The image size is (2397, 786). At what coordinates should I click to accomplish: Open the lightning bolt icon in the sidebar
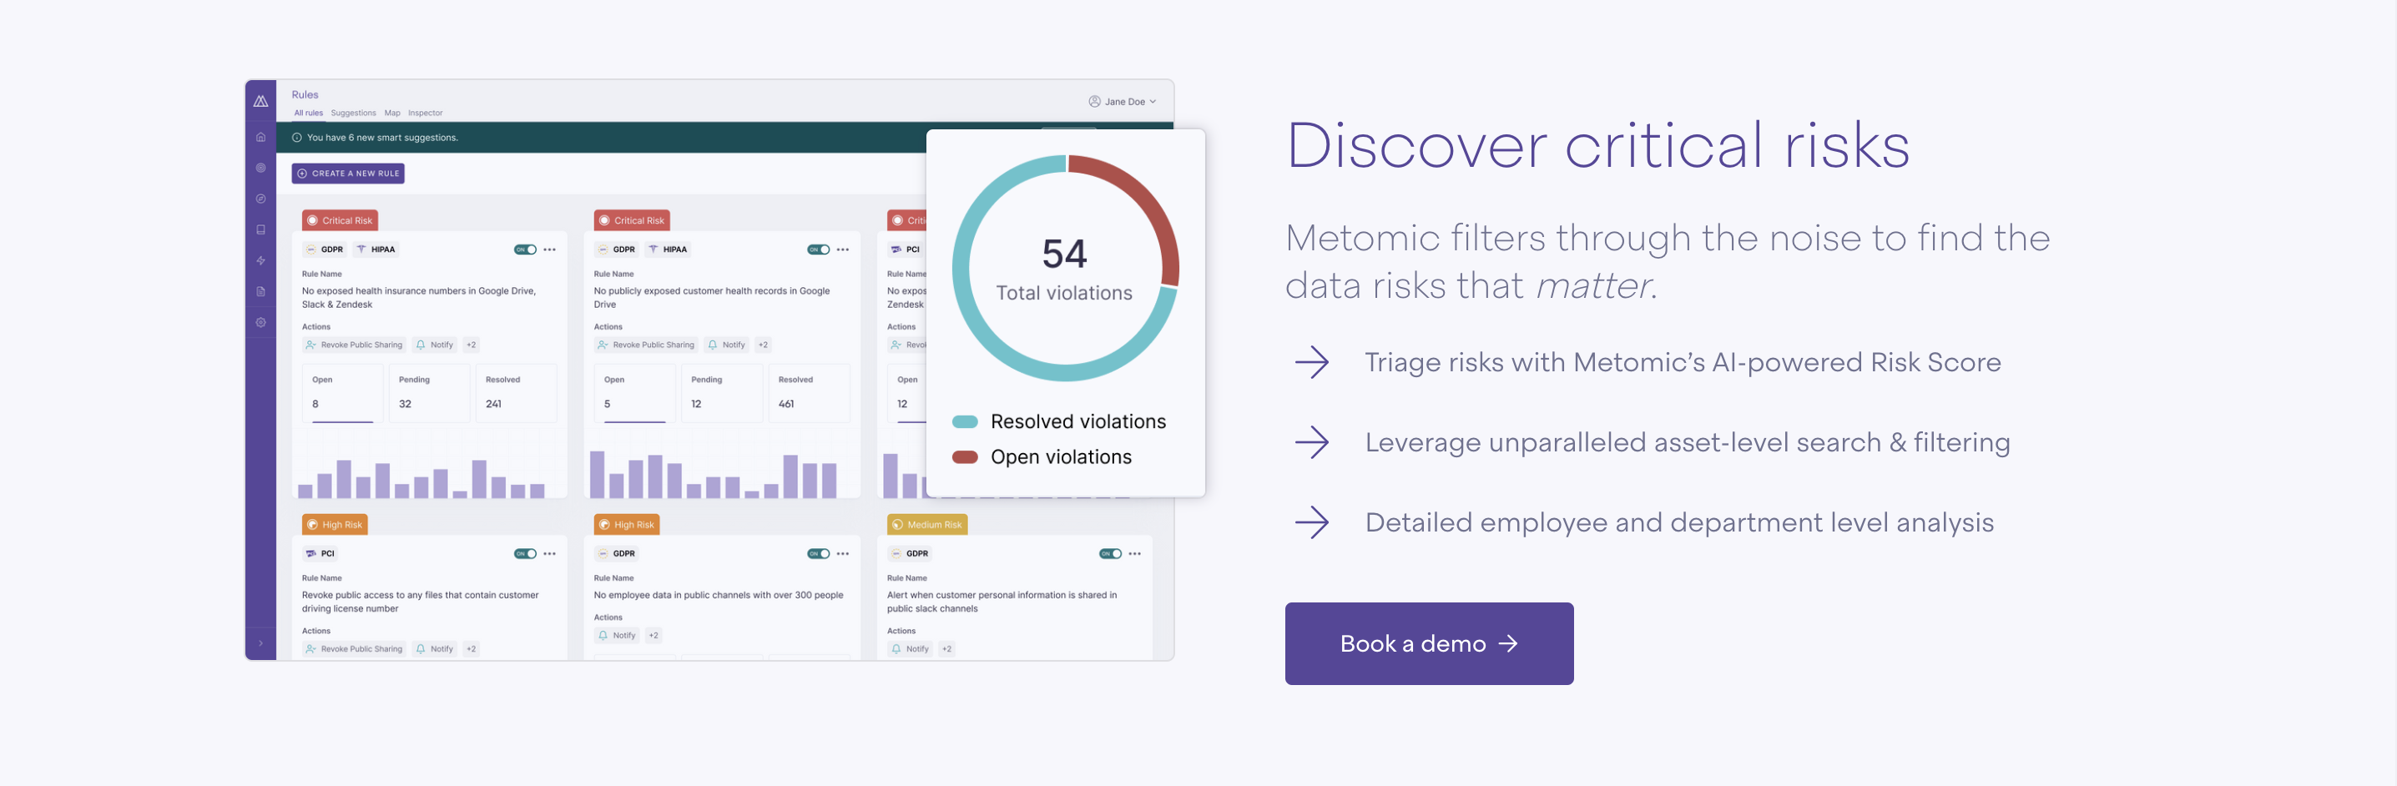[x=260, y=260]
